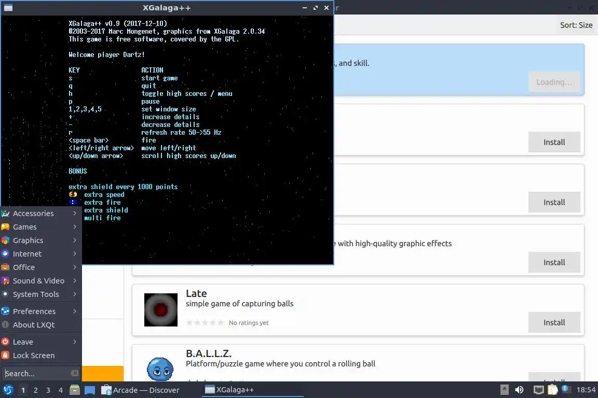Expand the Sound & Video submenu arrow
This screenshot has width=598, height=398.
(x=75, y=281)
